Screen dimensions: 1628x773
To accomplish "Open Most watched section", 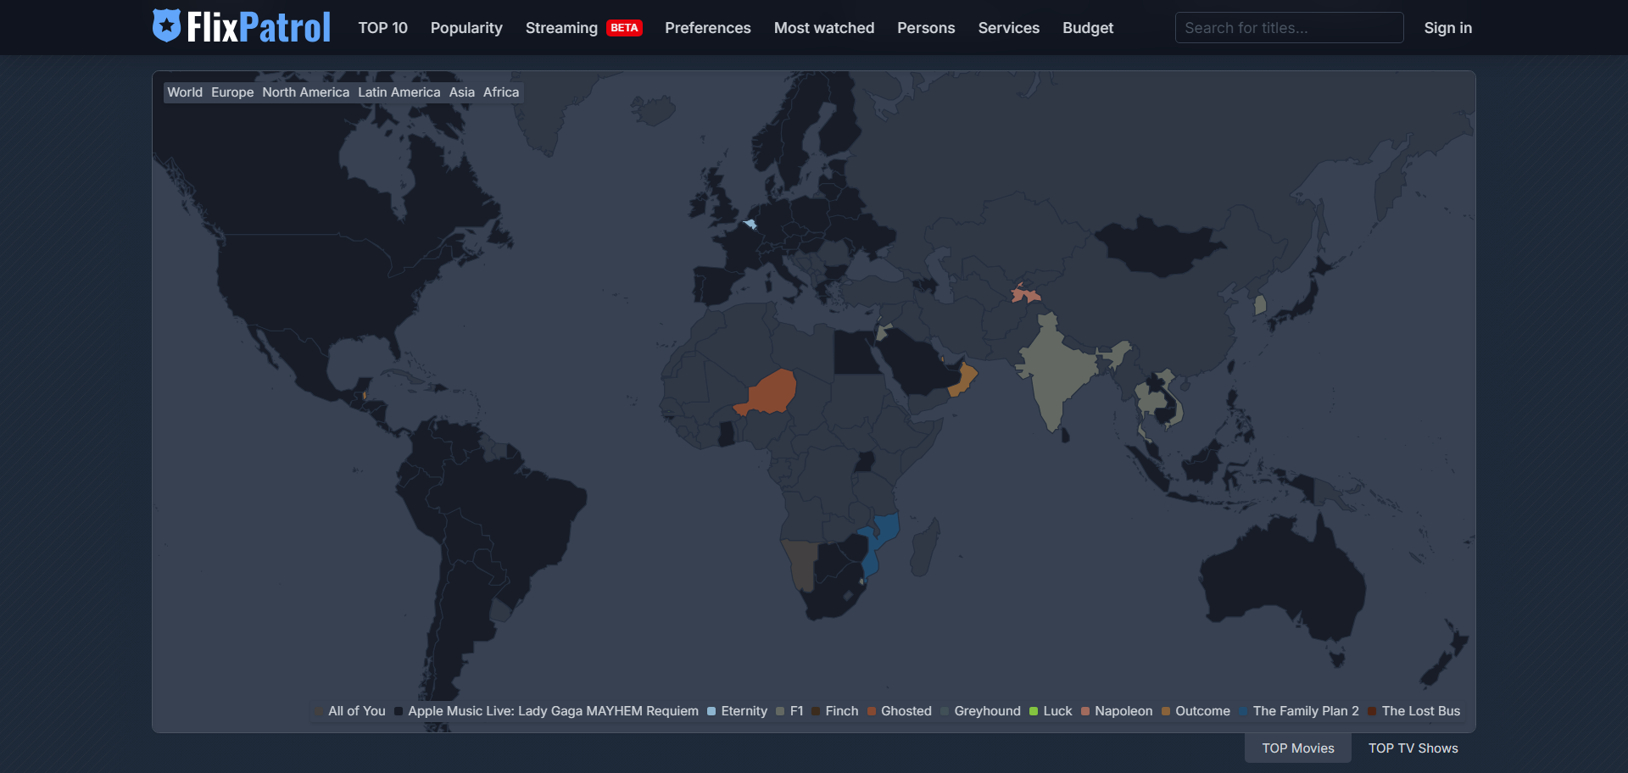I will [824, 28].
